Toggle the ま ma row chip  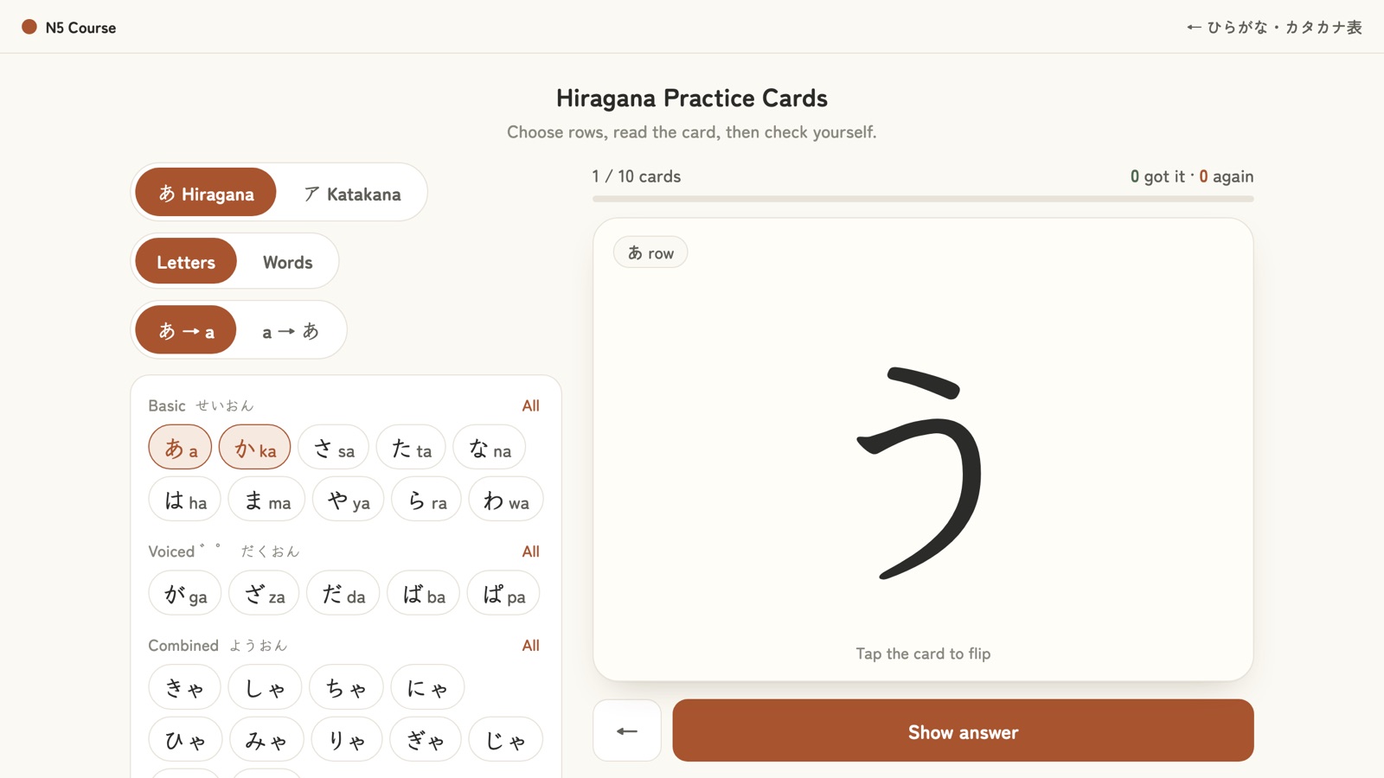click(x=267, y=500)
